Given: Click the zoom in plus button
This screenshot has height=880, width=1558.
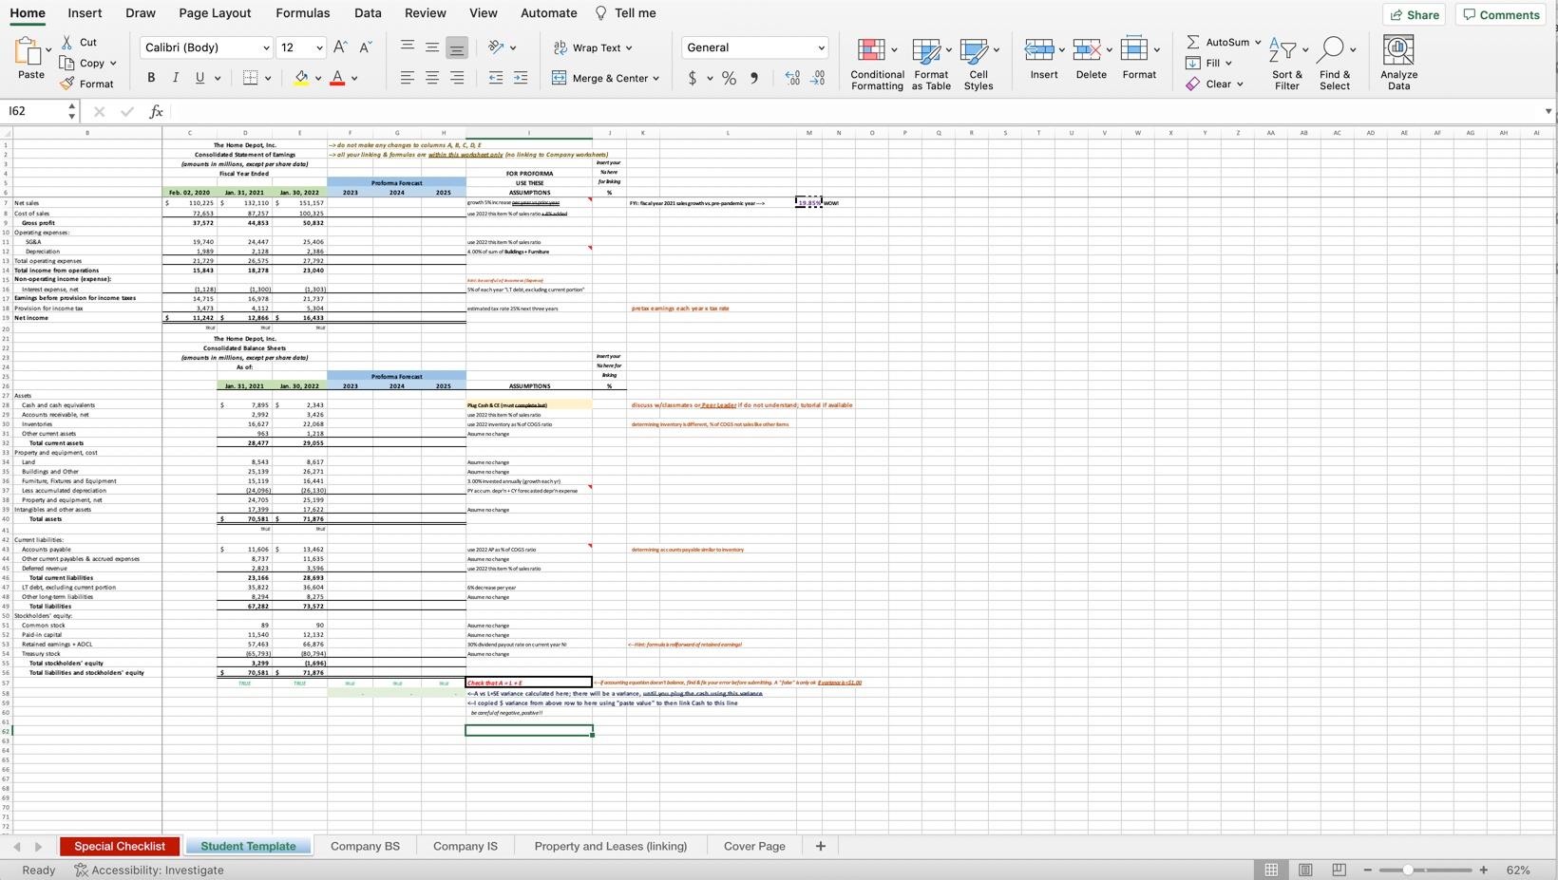Looking at the screenshot, I should 1484,870.
